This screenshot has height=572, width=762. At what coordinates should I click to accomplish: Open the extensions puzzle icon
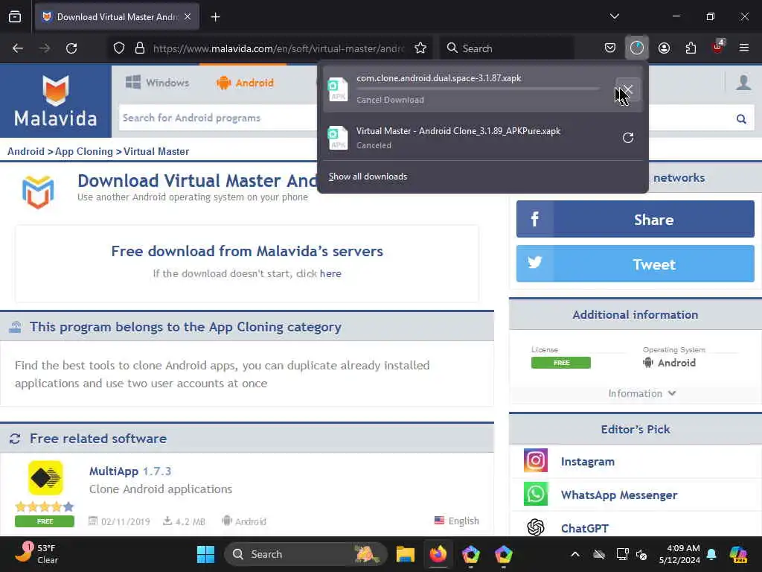(691, 48)
